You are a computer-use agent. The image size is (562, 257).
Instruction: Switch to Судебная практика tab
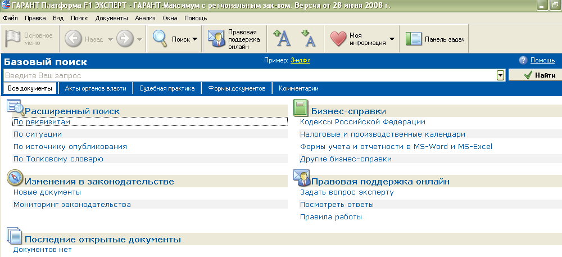[x=167, y=88]
